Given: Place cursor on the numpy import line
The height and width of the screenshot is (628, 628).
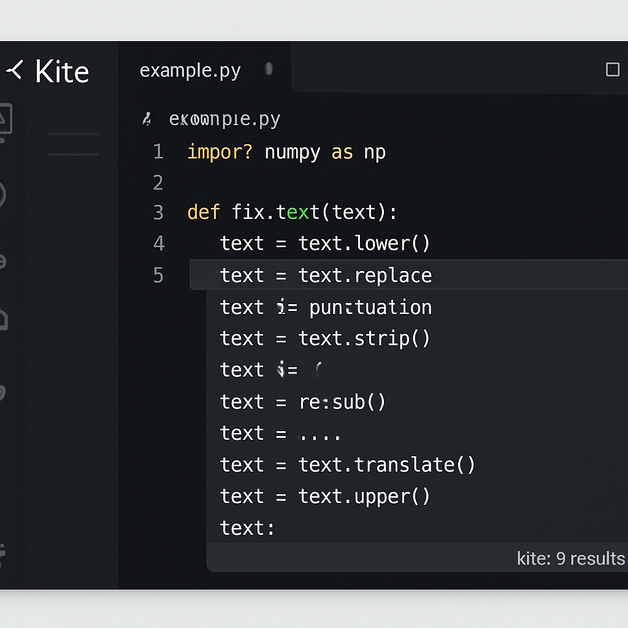Looking at the screenshot, I should point(286,153).
